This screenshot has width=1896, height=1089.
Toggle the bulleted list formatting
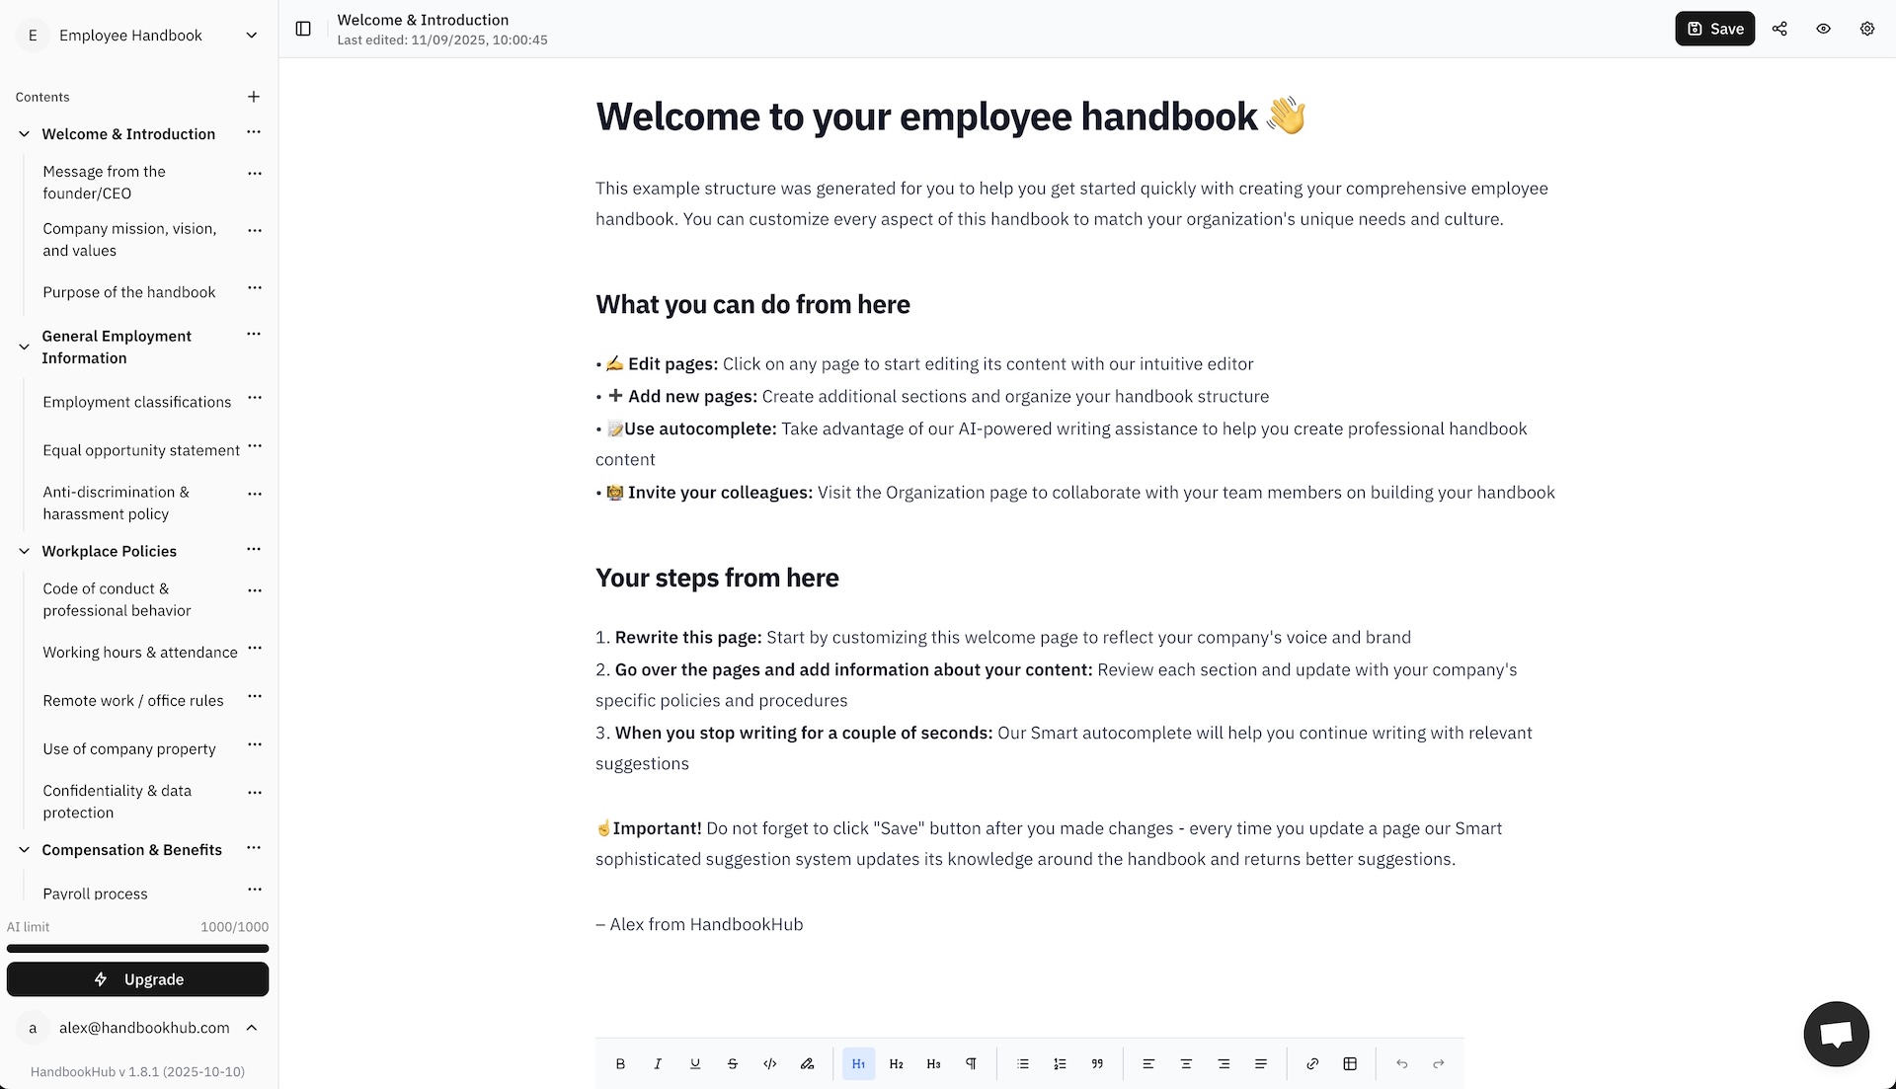[x=1023, y=1063]
